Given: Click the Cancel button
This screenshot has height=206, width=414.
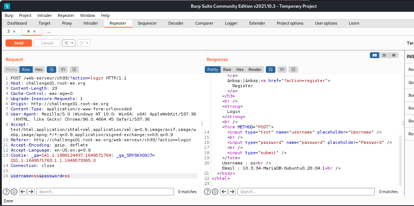Looking at the screenshot, I should pyautogui.click(x=47, y=43).
